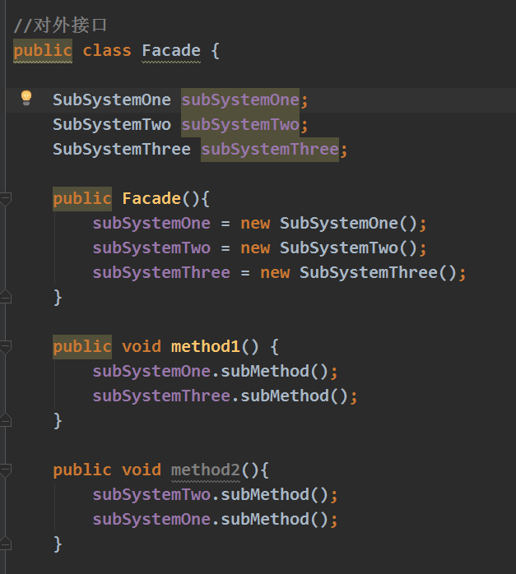Screen dimensions: 516x574
Task: Collapse the Facade() constructor fold marker
Action: (x=6, y=199)
